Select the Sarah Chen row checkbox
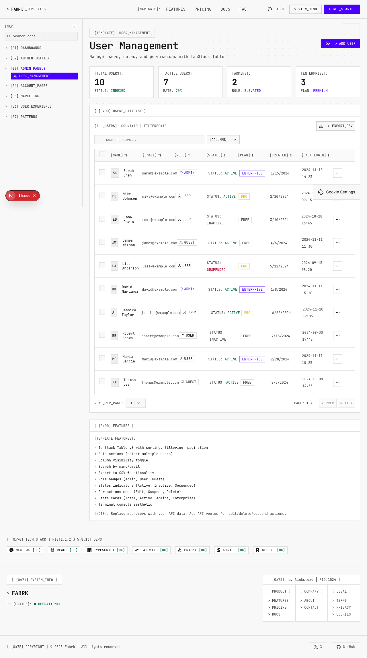 [x=102, y=172]
